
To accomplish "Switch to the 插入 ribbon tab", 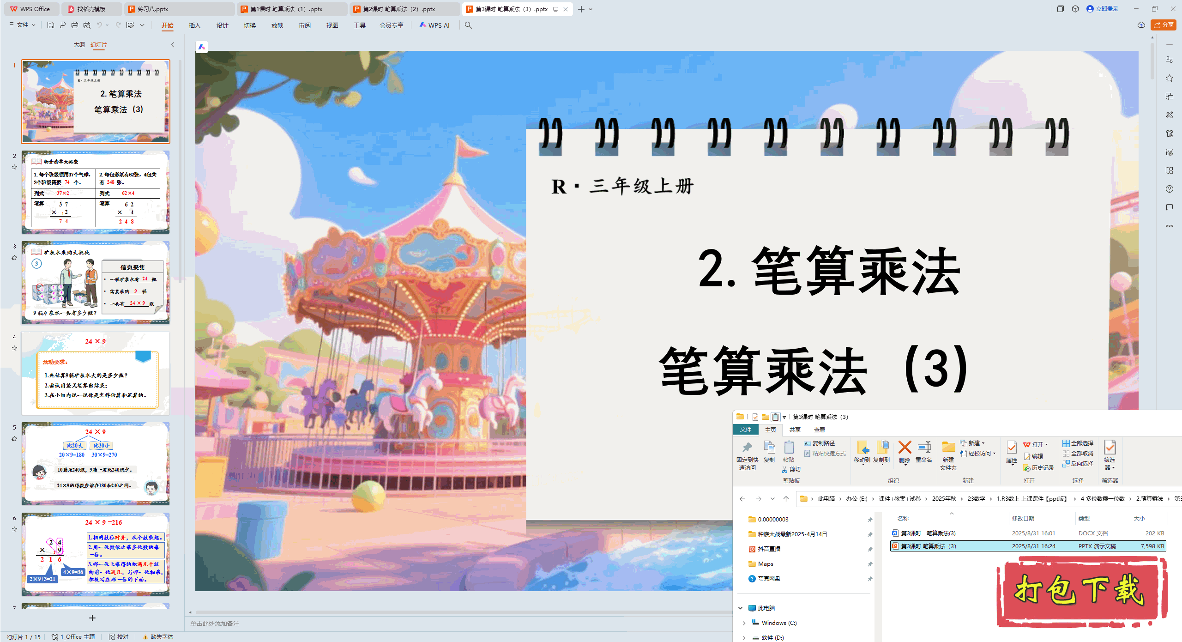I will (194, 25).
